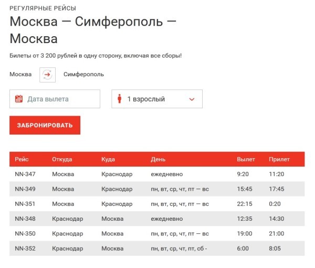
Task: Click the swap direction arrow icon
Action: tap(47, 75)
